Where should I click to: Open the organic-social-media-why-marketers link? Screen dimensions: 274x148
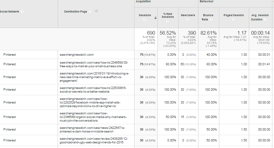pyautogui.click(x=93, y=117)
